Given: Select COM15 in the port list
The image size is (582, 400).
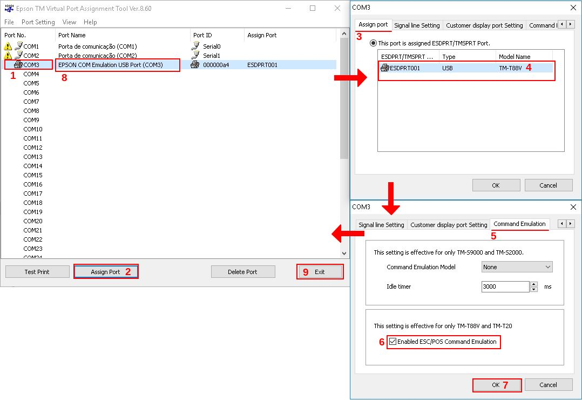Looking at the screenshot, I should pyautogui.click(x=32, y=175).
